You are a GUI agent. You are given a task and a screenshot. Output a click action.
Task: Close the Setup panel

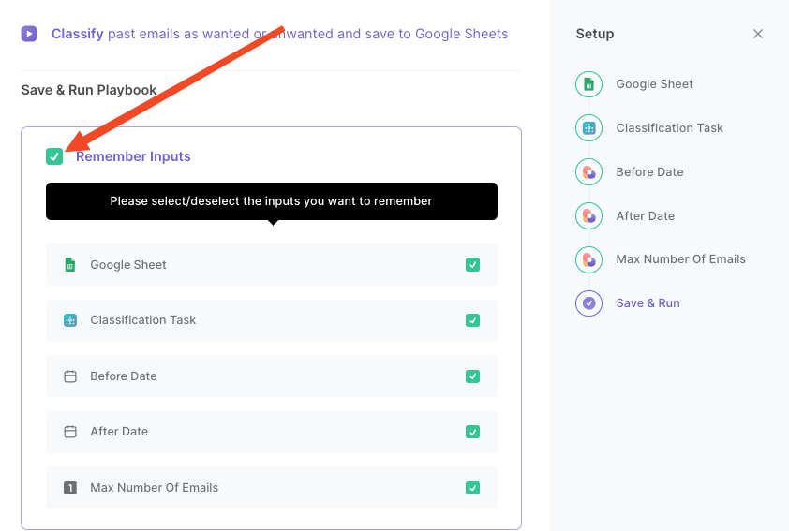pyautogui.click(x=758, y=34)
